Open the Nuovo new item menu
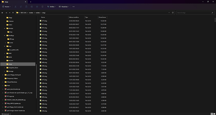Screen dimensions: 216x115 (x=7, y=7)
